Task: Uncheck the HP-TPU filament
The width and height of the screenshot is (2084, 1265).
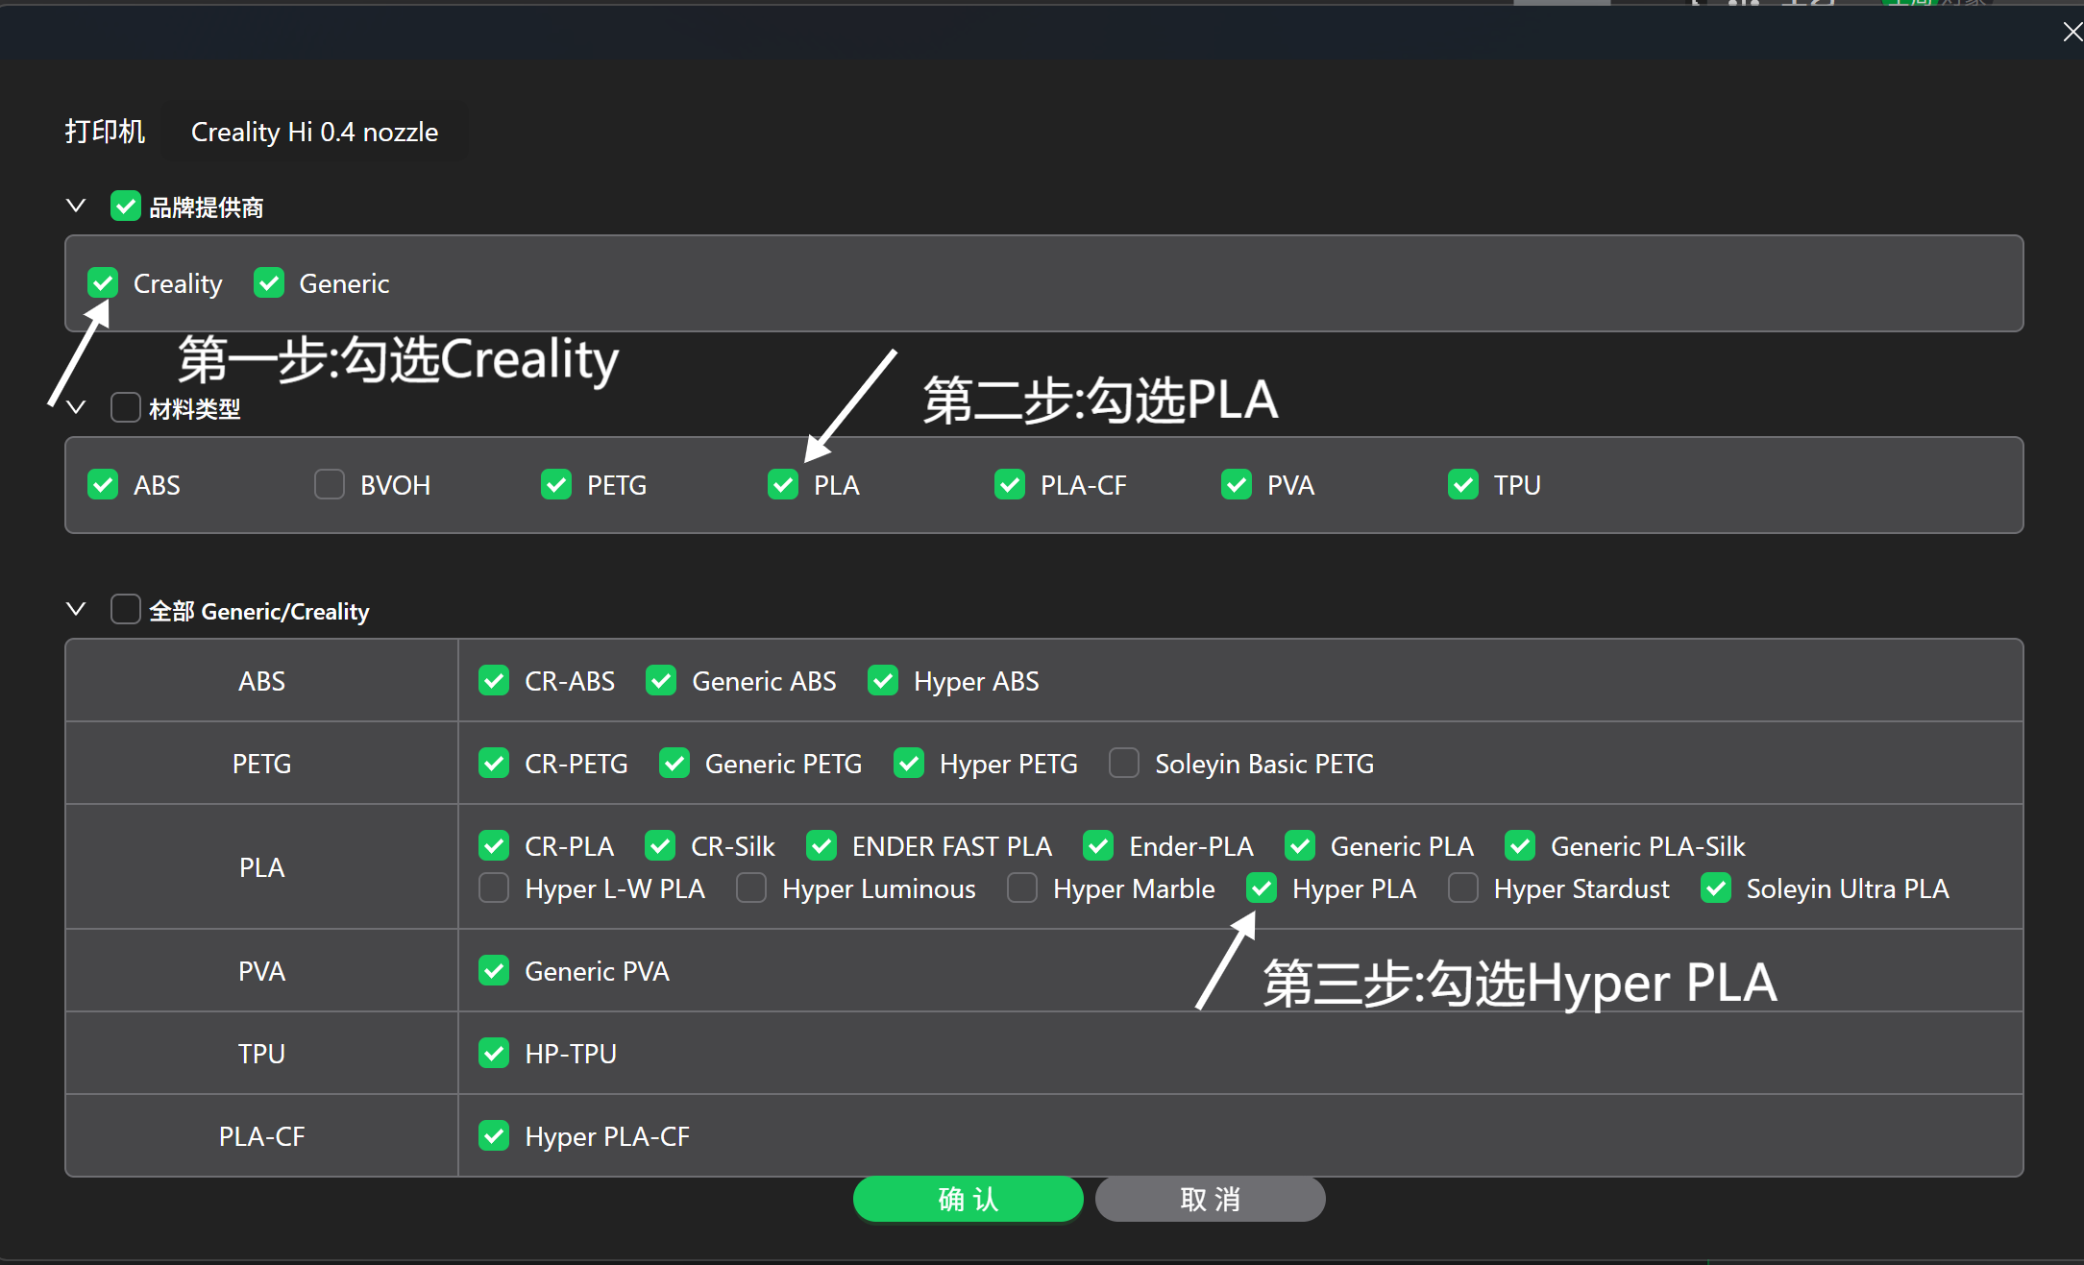Action: pyautogui.click(x=494, y=1054)
